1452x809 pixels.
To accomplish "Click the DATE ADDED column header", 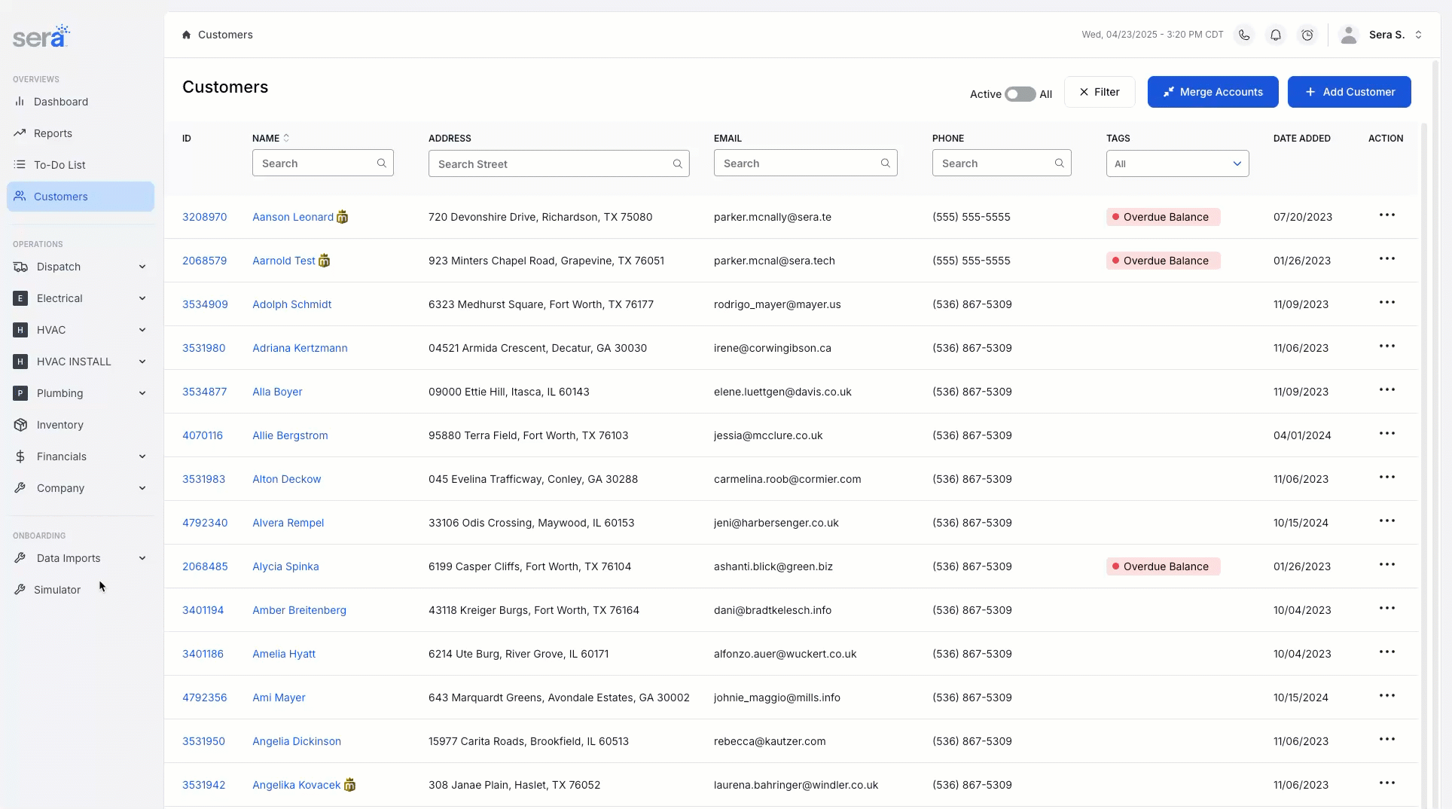I will [x=1301, y=139].
